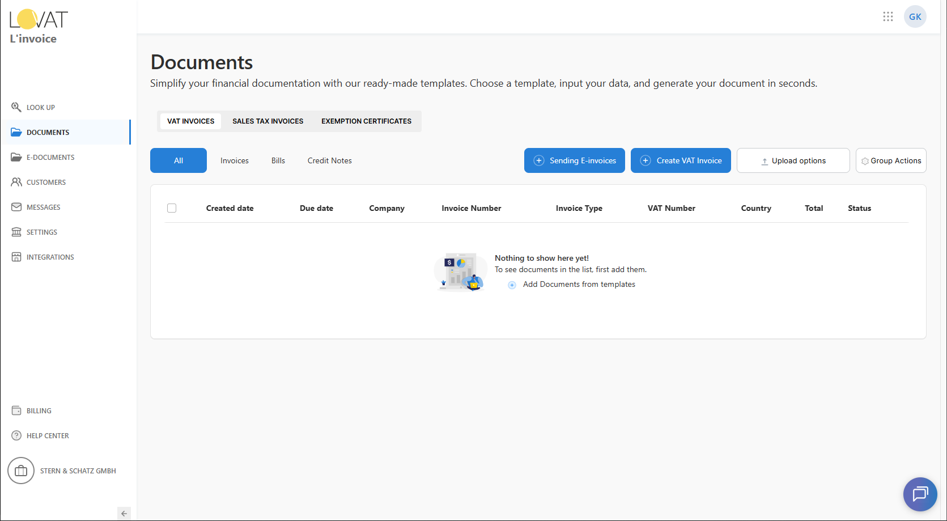Click the Billing wallet icon
Image resolution: width=947 pixels, height=521 pixels.
pyautogui.click(x=16, y=410)
